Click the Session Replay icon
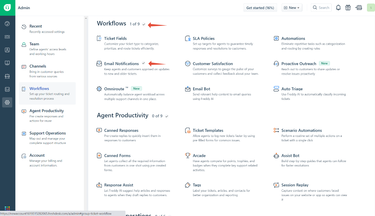Viewport: 375px width, 216px height. 276,185
